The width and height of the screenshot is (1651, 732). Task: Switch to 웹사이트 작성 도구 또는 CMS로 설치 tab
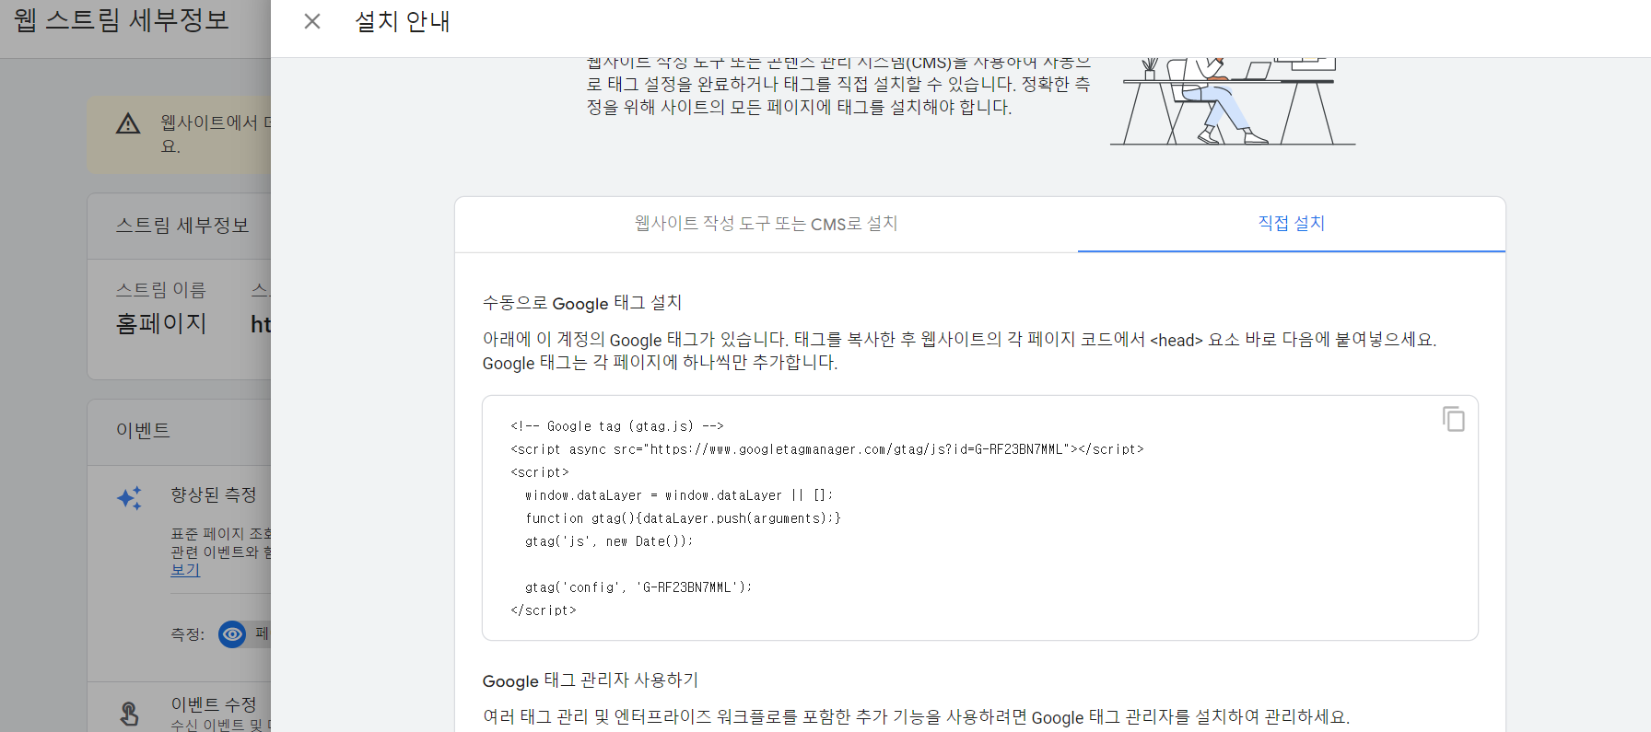coord(766,224)
